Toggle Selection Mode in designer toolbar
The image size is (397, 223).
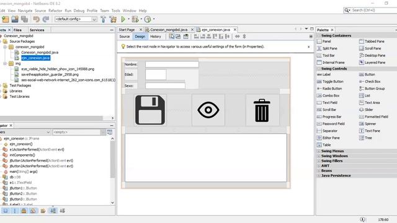point(171,37)
